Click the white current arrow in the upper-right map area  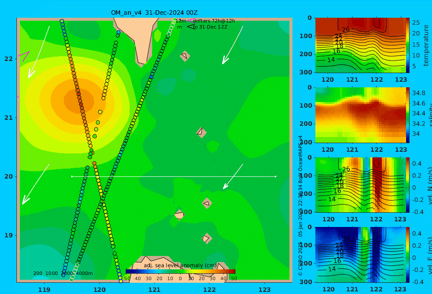click(x=233, y=45)
